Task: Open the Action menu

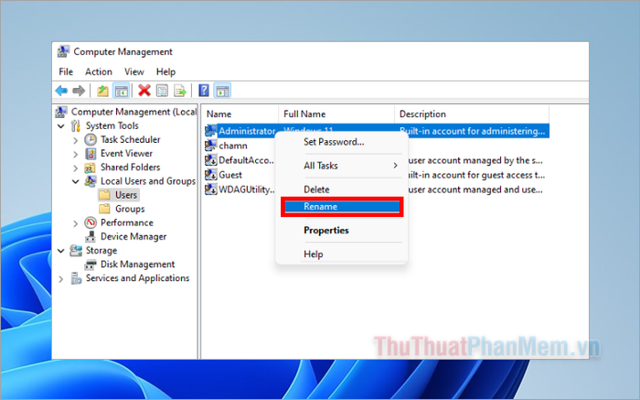Action: 99,71
